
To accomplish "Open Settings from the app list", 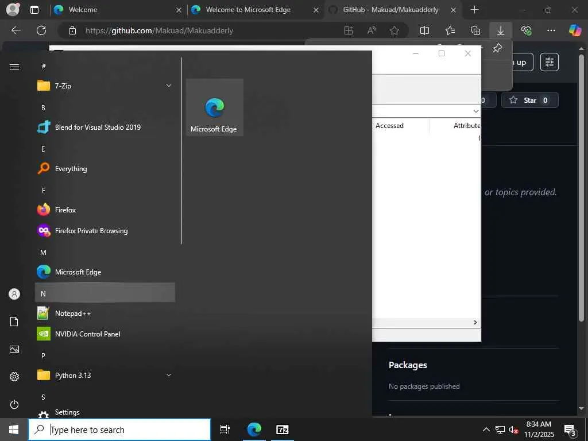I will pyautogui.click(x=105, y=412).
